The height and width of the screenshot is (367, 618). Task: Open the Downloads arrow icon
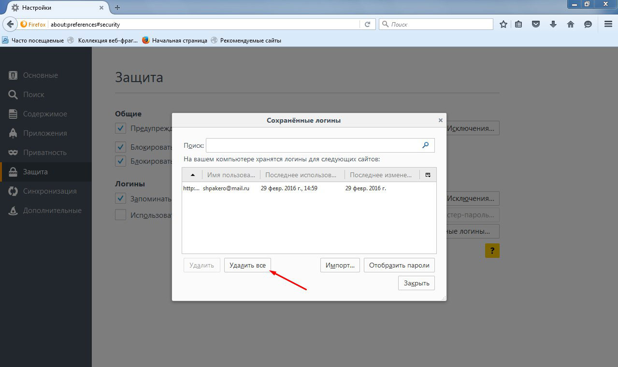pyautogui.click(x=553, y=24)
